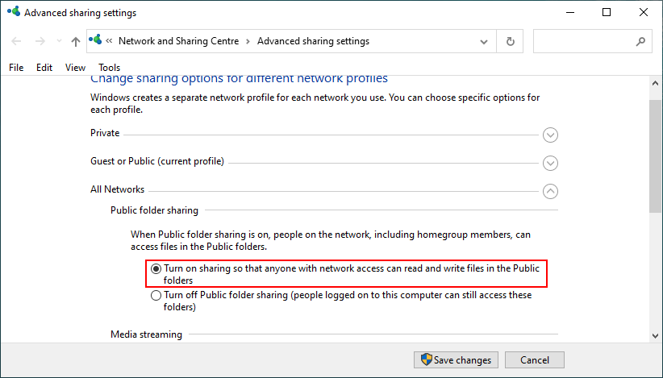Screen dimensions: 663x378
Task: Open the address bar history dropdown
Action: (484, 41)
